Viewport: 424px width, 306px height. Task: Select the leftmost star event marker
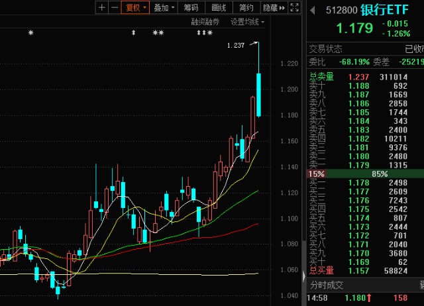(31, 32)
